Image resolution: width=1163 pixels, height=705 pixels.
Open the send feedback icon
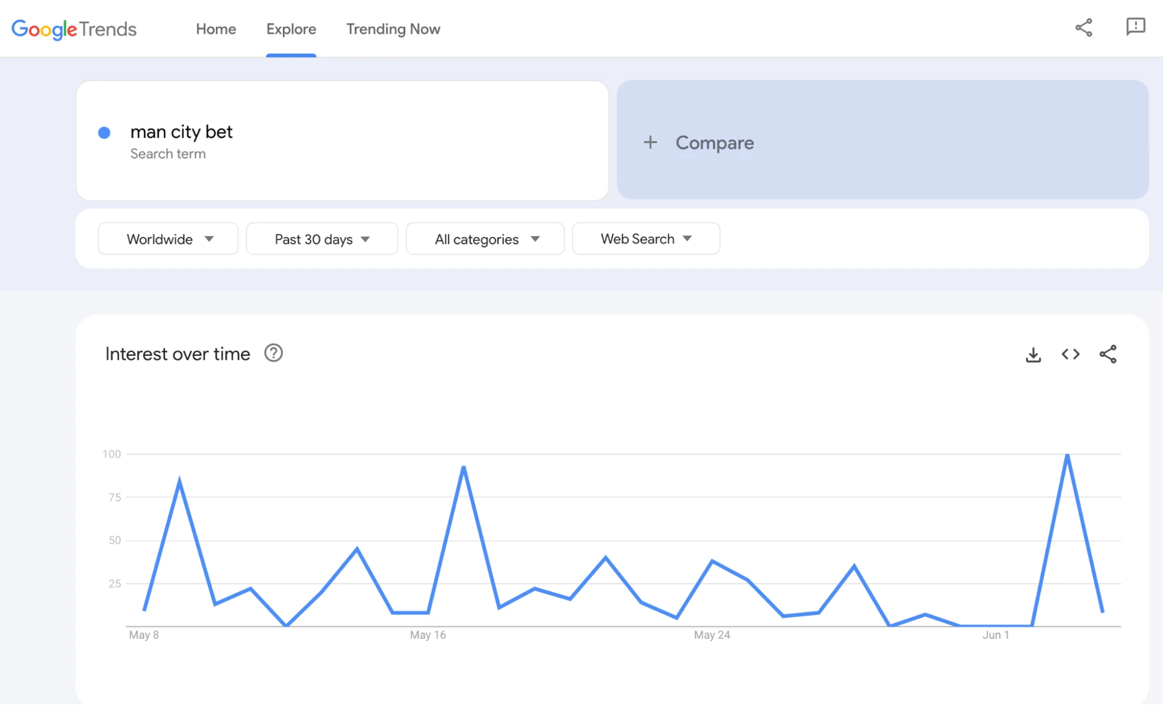(1136, 27)
